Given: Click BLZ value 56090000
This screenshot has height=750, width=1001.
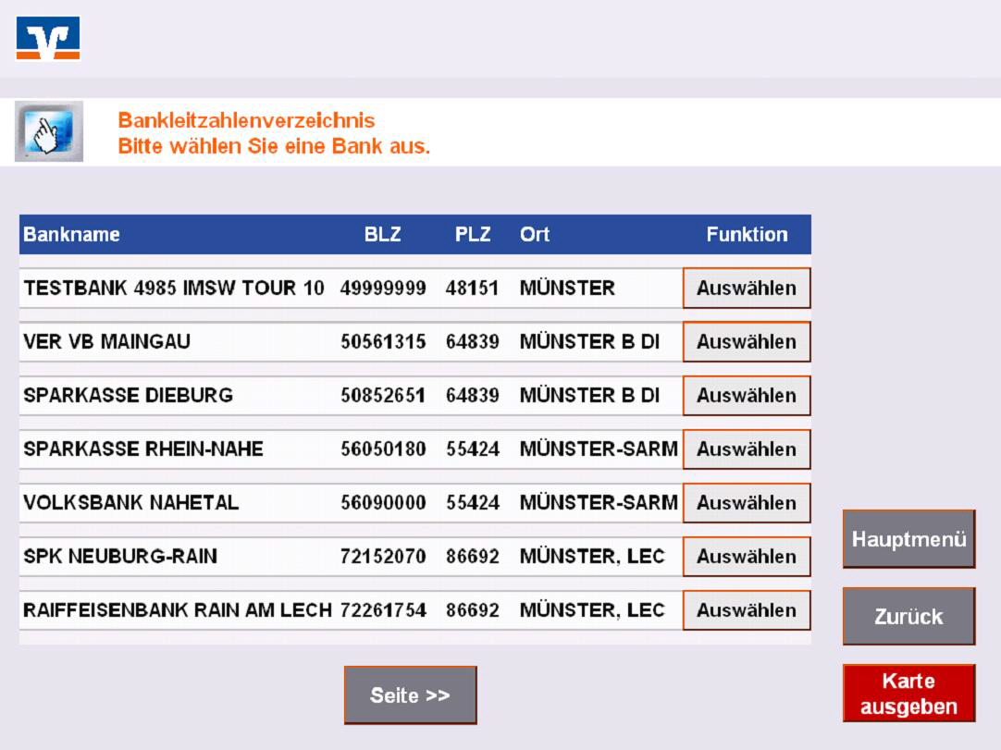Looking at the screenshot, I should [x=383, y=502].
